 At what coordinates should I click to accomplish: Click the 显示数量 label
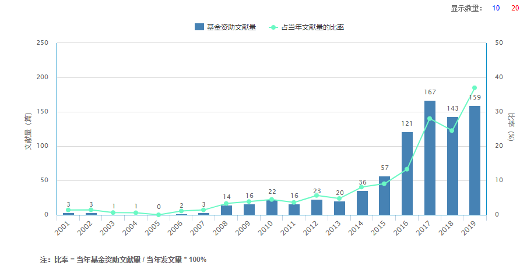click(466, 8)
